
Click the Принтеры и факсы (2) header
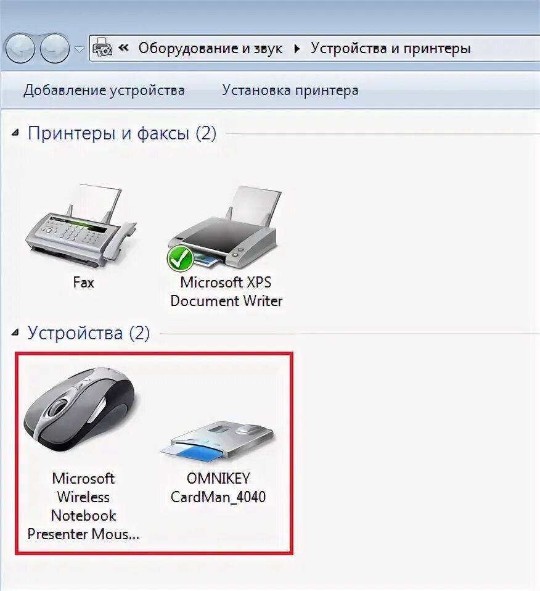[122, 133]
